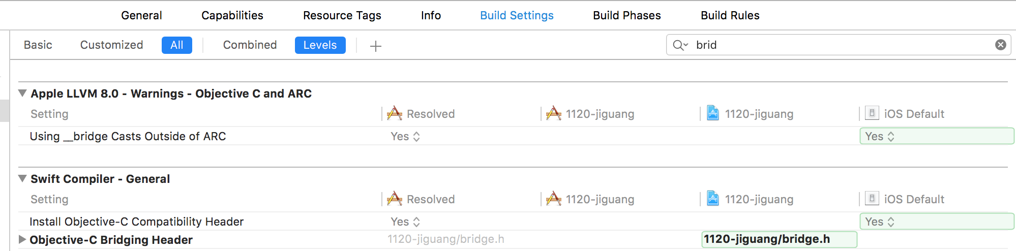Viewport: 1016px width, 251px height.
Task: Click the iOS Default icon in Swift Compiler section
Action: coord(872,199)
